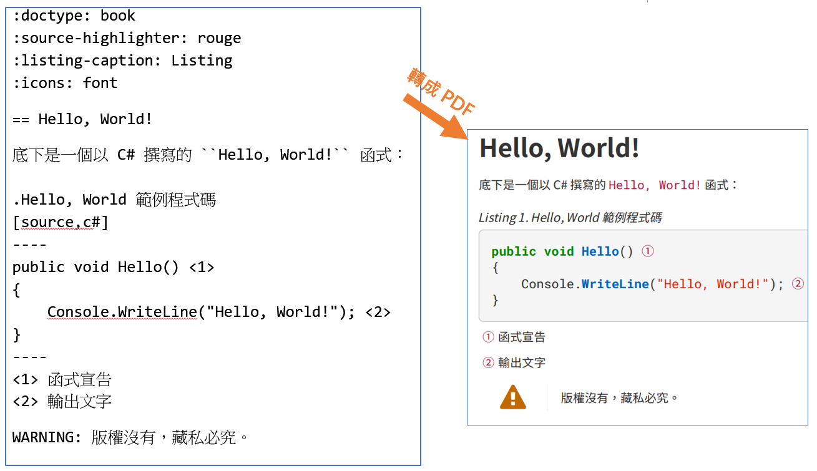Viewport: 817px width, 471px height.
Task: Select the WARNING admonition source line
Action: (130, 437)
